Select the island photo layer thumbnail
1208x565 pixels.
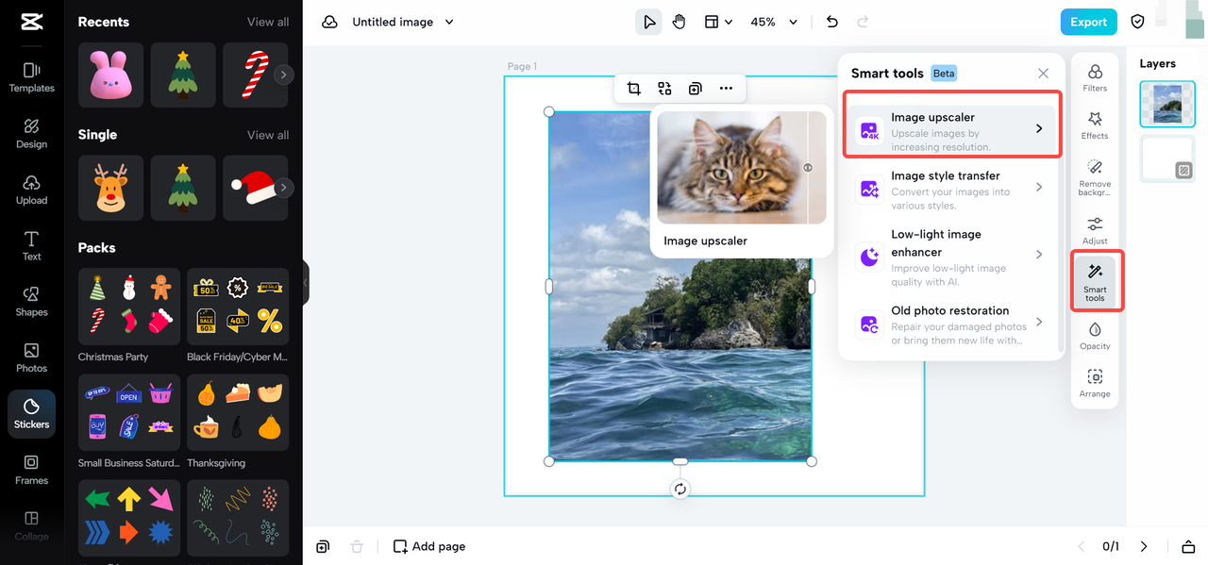[x=1167, y=104]
